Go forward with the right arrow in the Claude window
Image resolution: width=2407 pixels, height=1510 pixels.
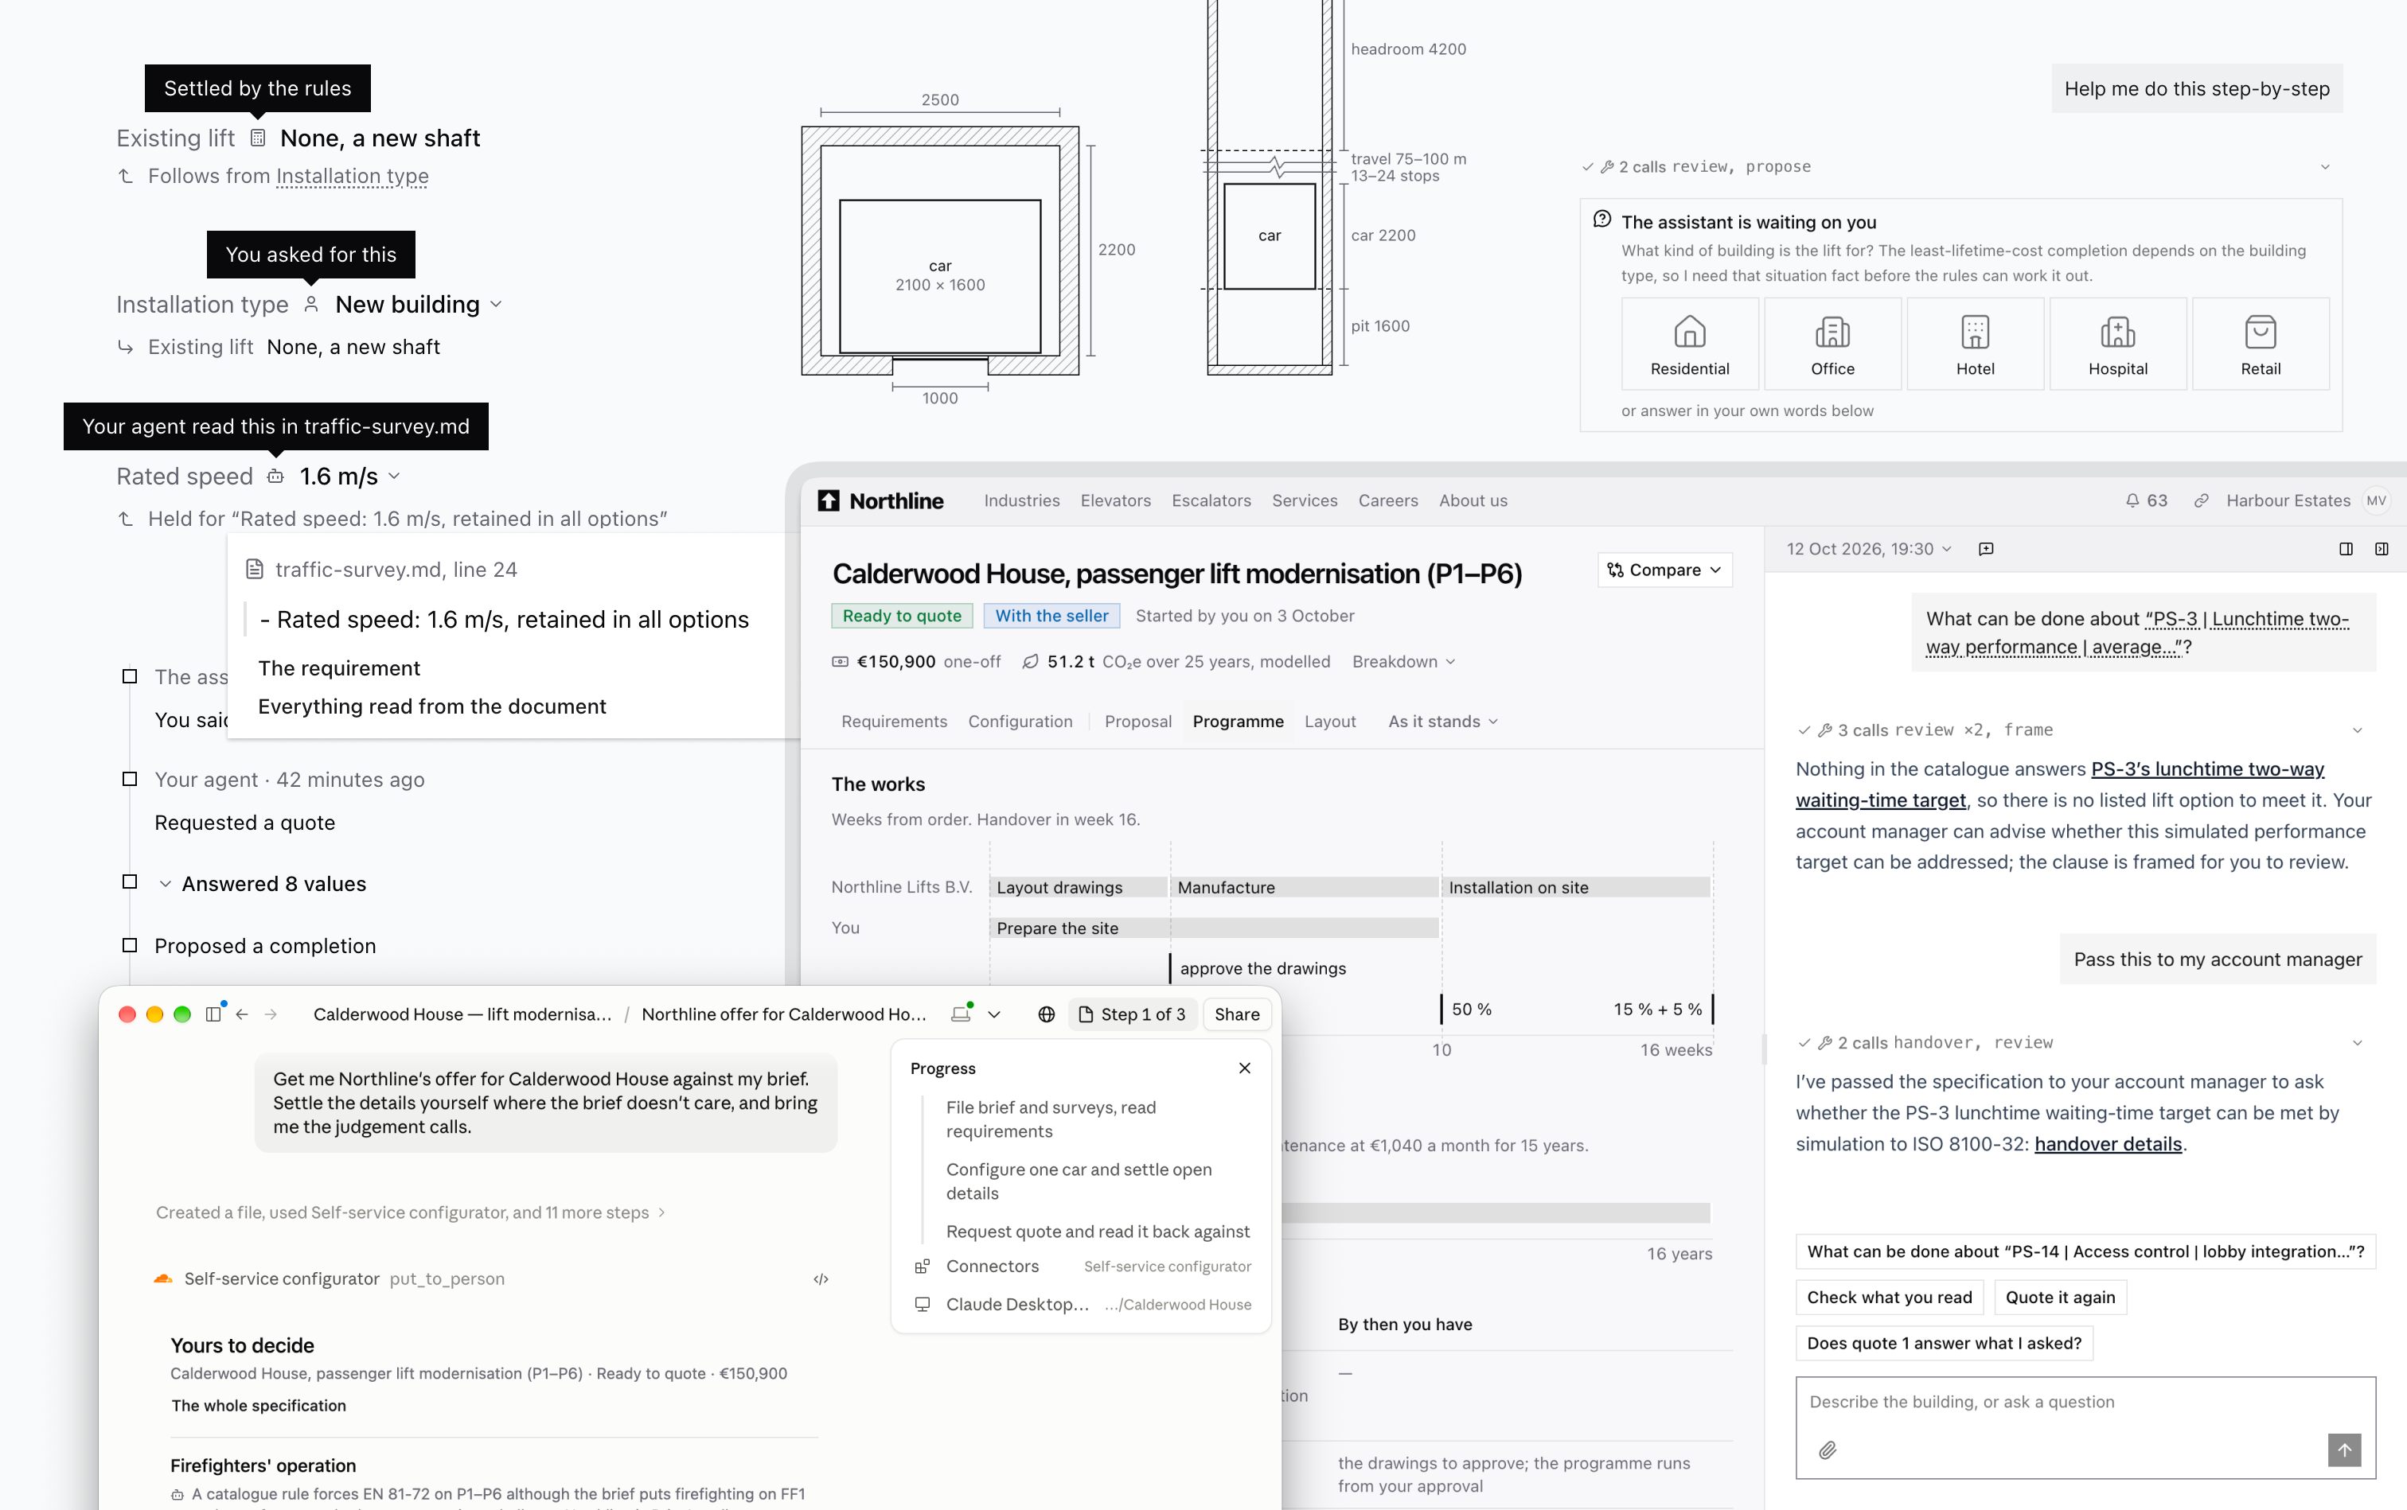click(x=271, y=1014)
